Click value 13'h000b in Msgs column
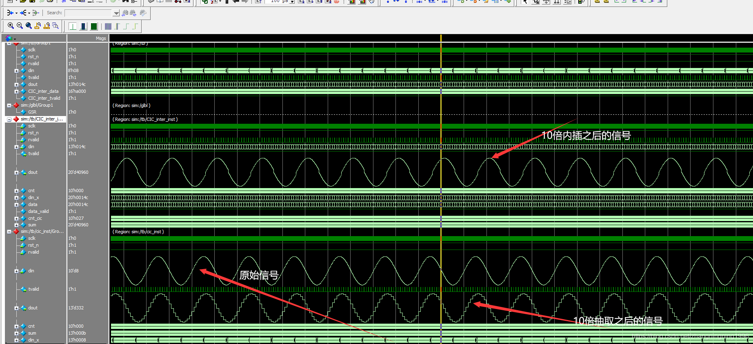Viewport: 753px width, 344px height. click(77, 333)
